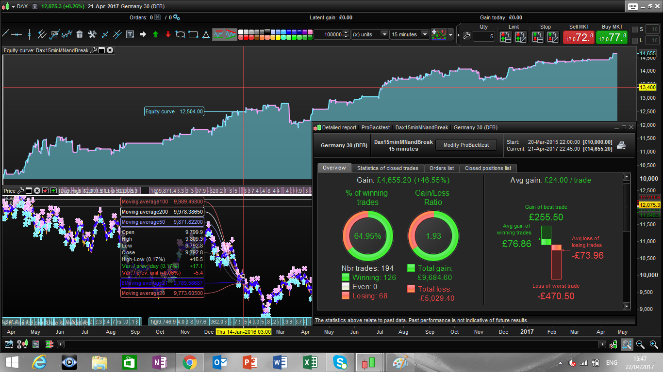Open order settings gear icon next to Orders
The image size is (663, 372).
(176, 17)
